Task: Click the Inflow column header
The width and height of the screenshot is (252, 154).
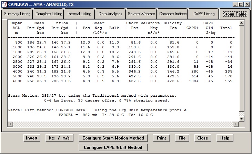Action: click(x=61, y=23)
